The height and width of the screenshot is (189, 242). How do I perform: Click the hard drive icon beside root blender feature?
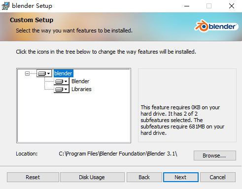click(42, 73)
